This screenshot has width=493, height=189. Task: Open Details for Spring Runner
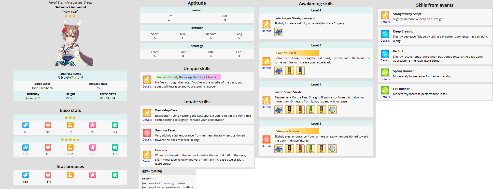(385, 79)
